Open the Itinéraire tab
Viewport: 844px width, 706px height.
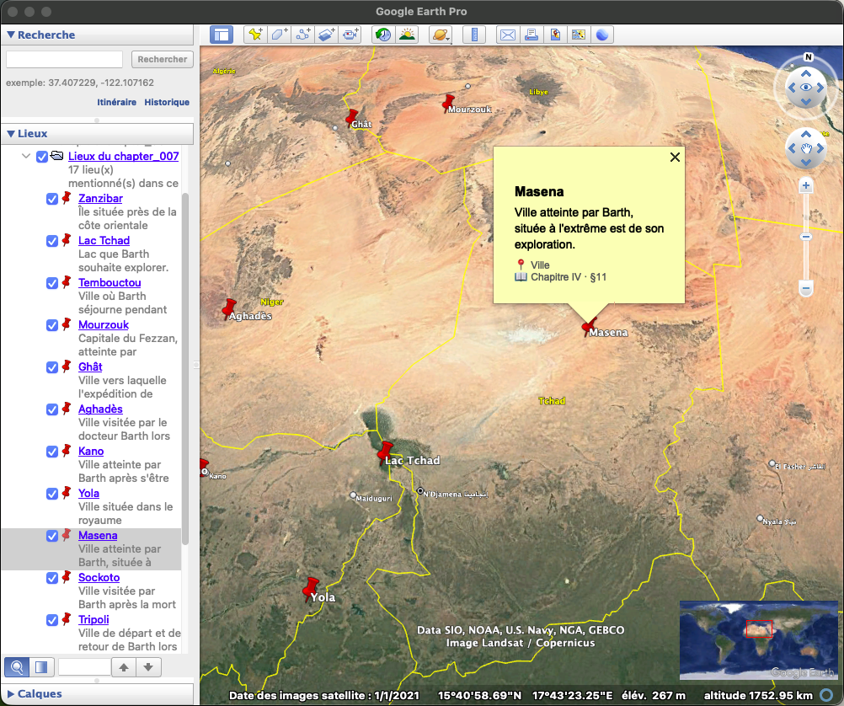click(116, 102)
